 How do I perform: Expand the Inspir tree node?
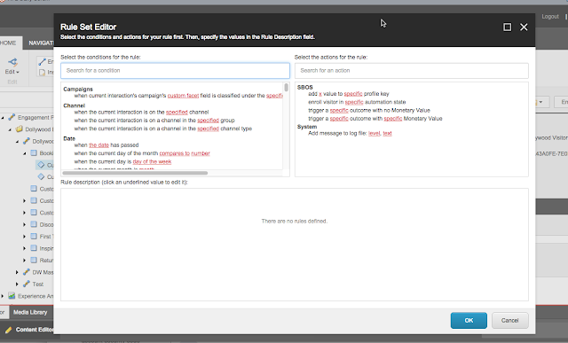[25, 248]
